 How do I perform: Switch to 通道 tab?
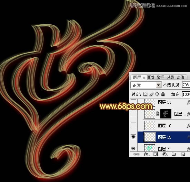(150, 77)
